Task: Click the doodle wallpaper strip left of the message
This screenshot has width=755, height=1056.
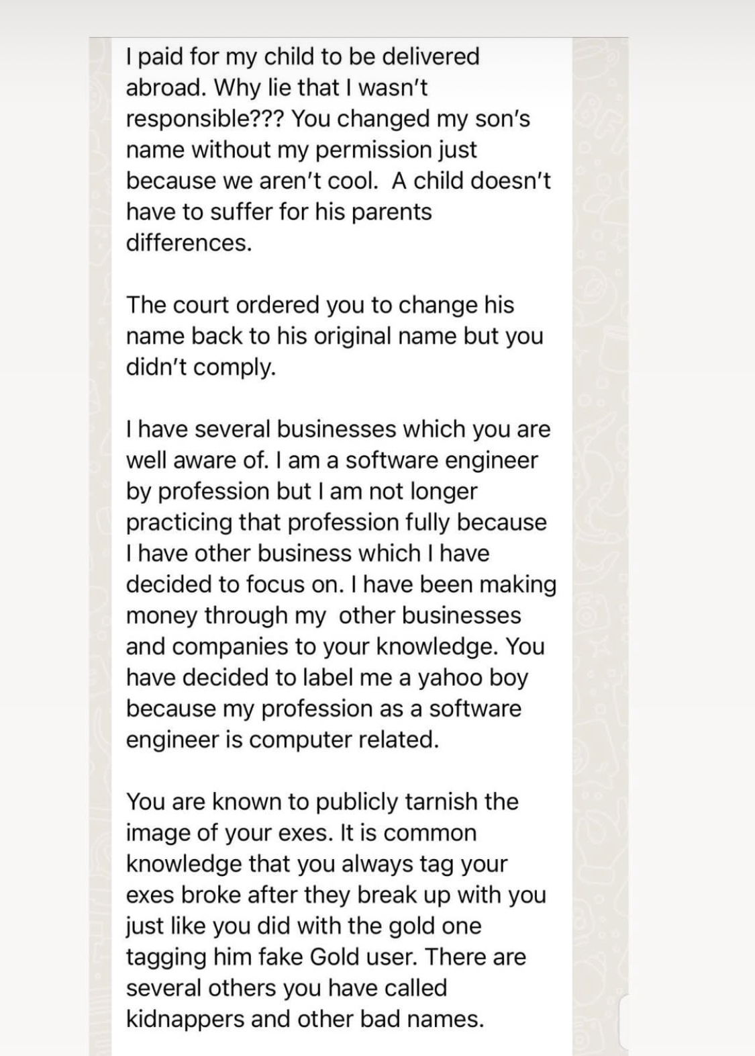Action: 100,546
